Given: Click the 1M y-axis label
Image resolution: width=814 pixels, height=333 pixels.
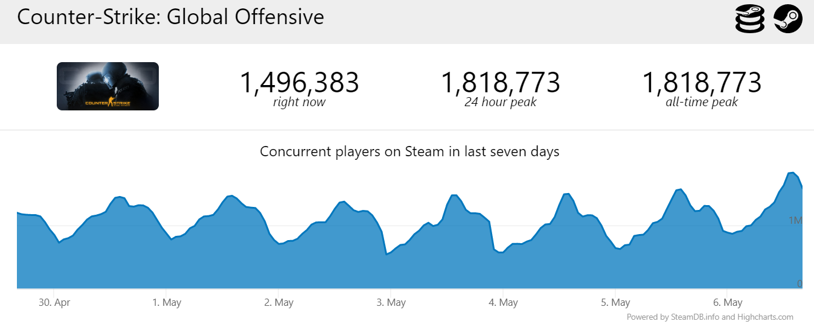Looking at the screenshot, I should tap(795, 220).
